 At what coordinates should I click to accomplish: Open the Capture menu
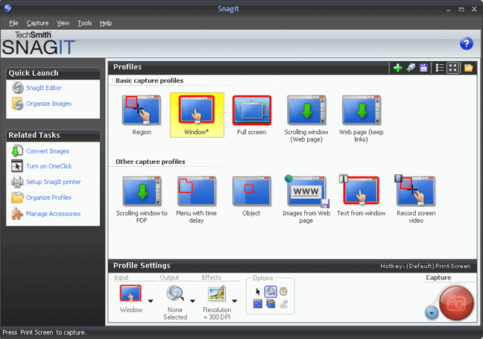[37, 23]
